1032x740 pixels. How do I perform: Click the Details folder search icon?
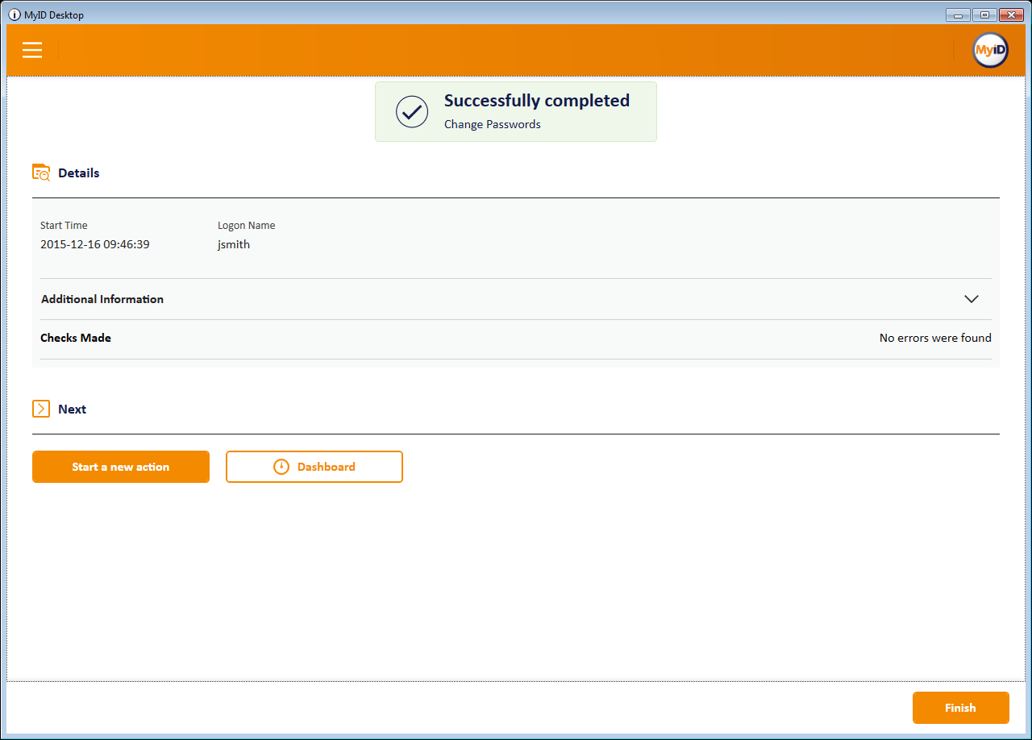point(41,173)
